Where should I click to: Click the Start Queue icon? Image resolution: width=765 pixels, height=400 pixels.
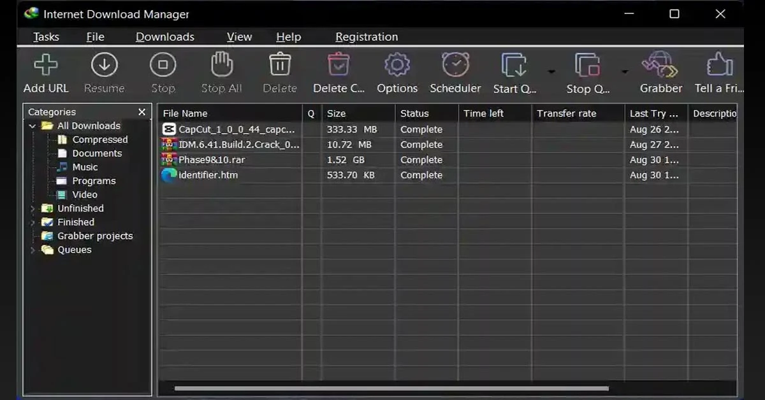pos(514,65)
